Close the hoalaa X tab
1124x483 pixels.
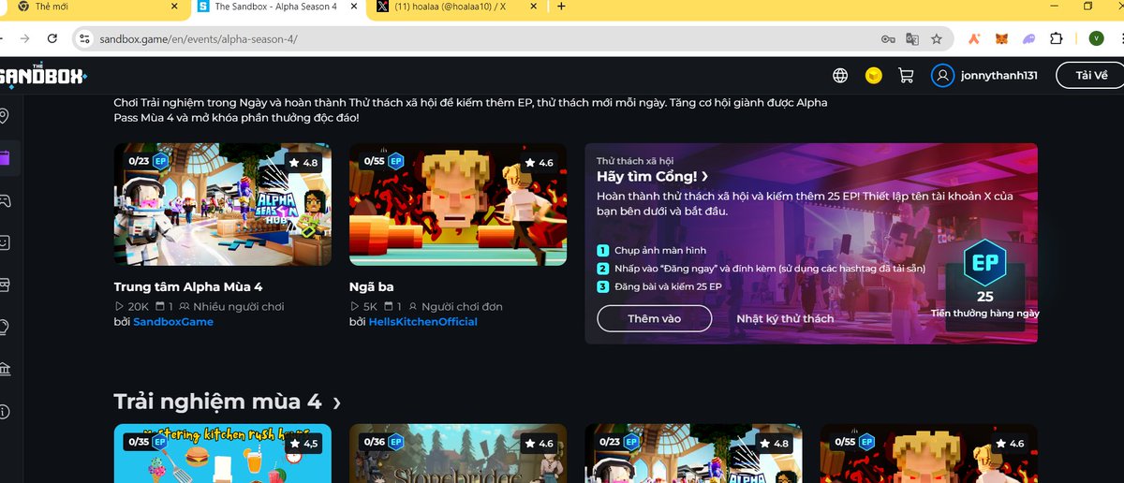[536, 7]
